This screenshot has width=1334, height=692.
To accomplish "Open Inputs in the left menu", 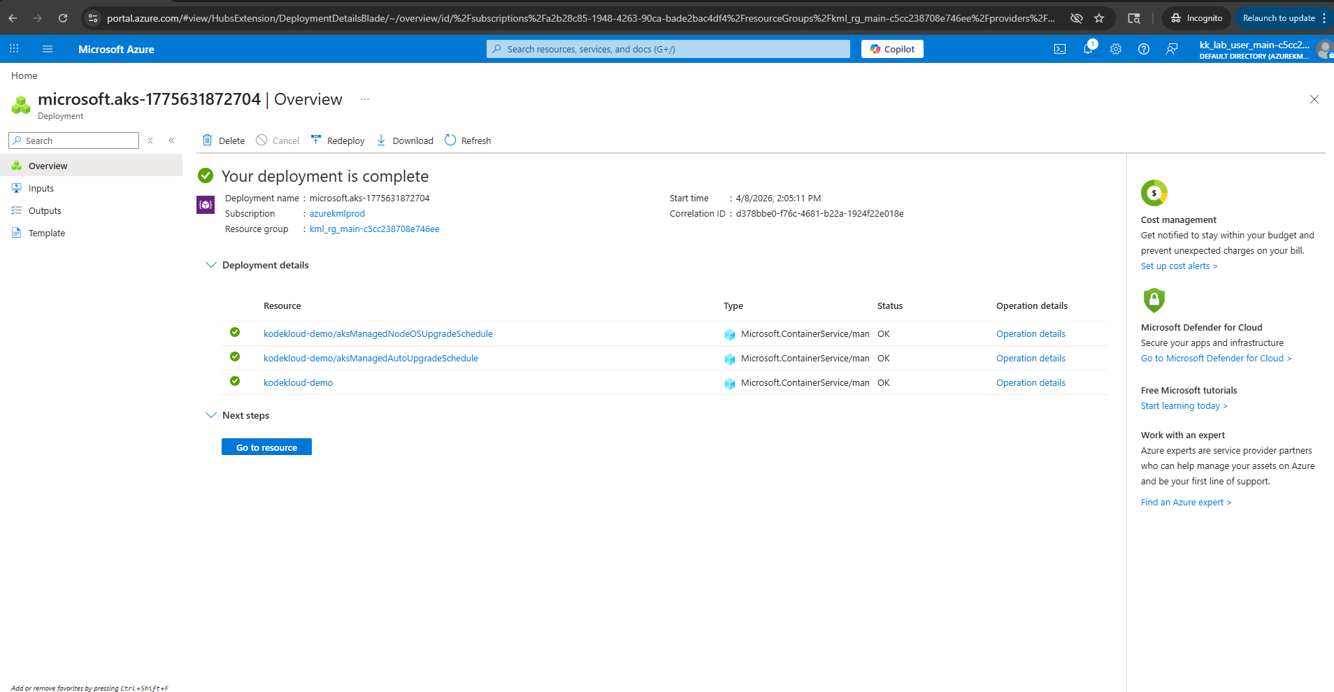I will (x=91, y=188).
